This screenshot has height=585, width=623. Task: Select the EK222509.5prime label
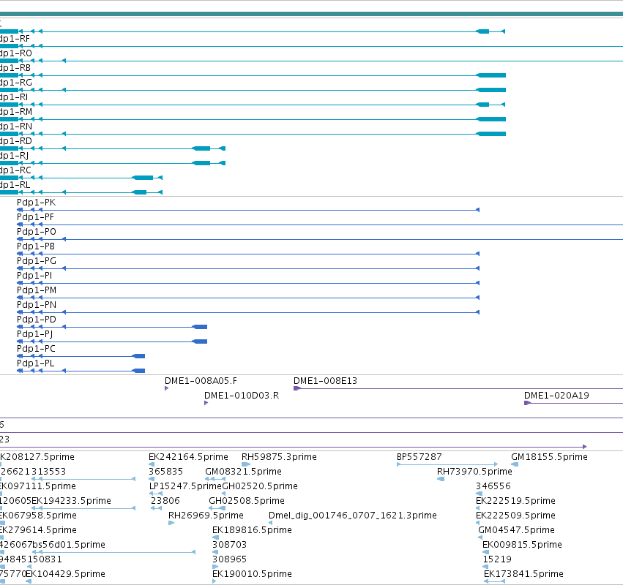(515, 516)
